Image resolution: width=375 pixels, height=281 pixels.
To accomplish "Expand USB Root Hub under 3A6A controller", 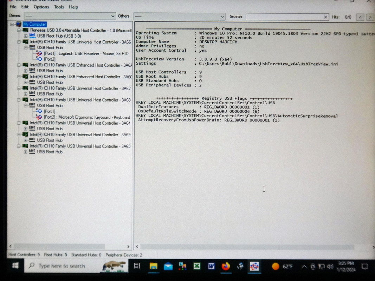I will pyautogui.click(x=26, y=71).
